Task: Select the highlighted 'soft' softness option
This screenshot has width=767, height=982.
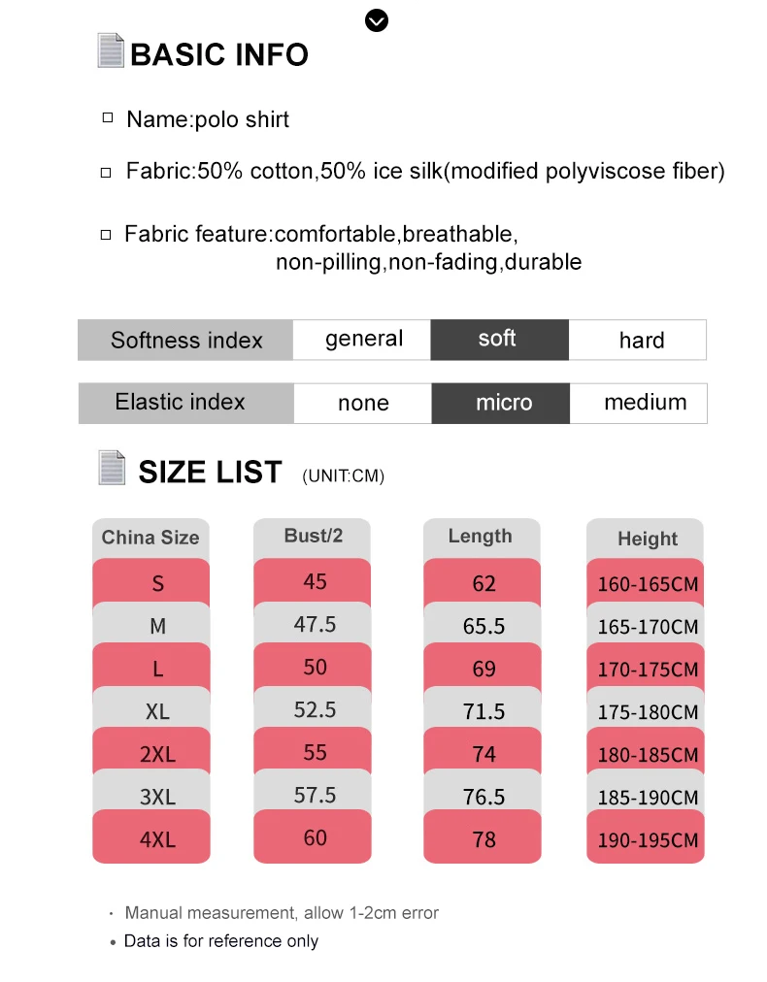Action: [x=498, y=340]
